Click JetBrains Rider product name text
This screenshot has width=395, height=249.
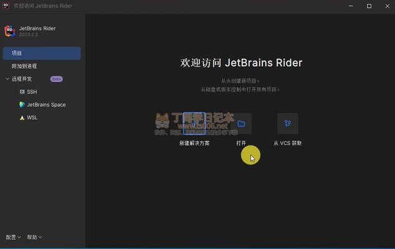tap(37, 29)
